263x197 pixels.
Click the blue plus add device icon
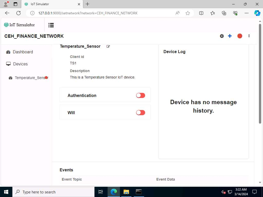[230, 36]
